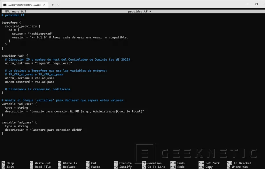Screen dimensions: 265x169
Task: Click the ^U Paste shortcut
Action: (93, 167)
